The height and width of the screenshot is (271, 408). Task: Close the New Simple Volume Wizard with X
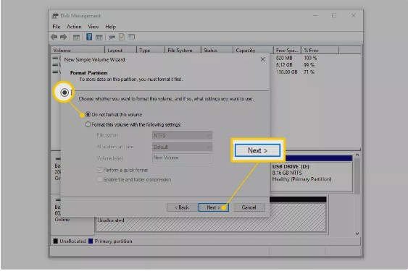tap(263, 60)
